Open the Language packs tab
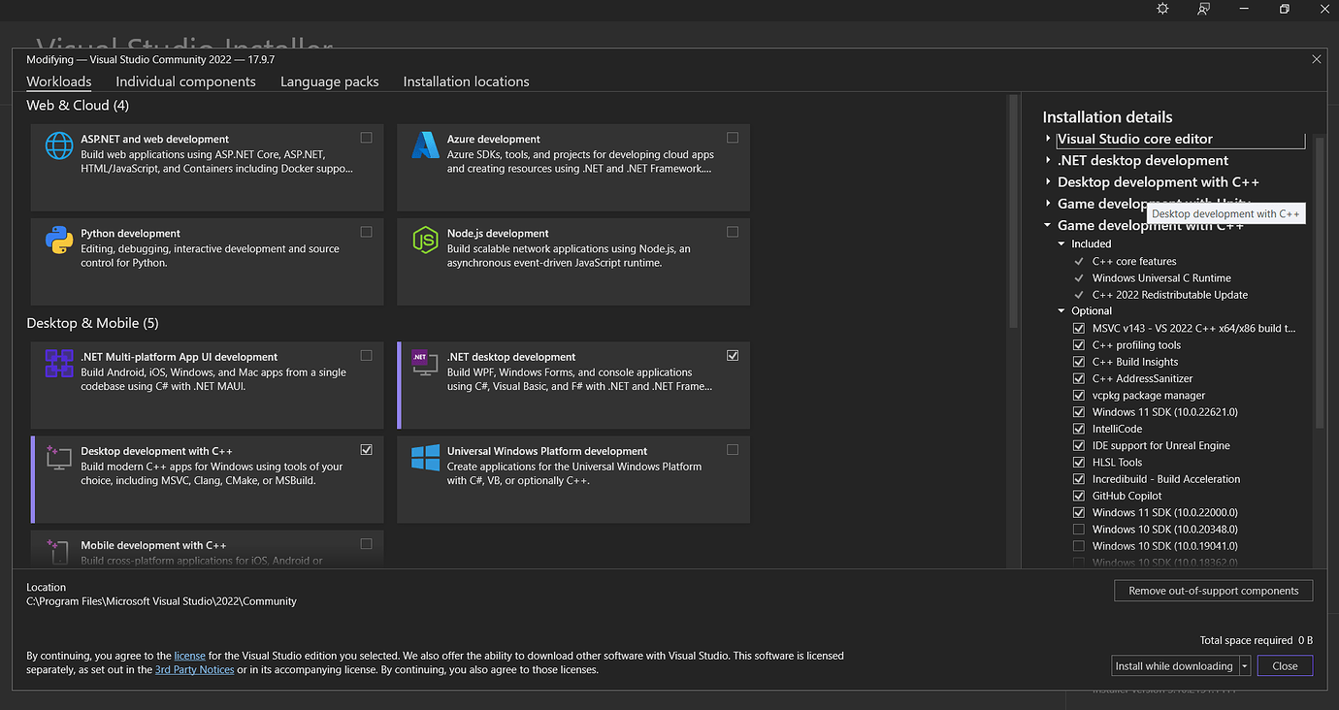Image resolution: width=1339 pixels, height=710 pixels. click(x=329, y=81)
